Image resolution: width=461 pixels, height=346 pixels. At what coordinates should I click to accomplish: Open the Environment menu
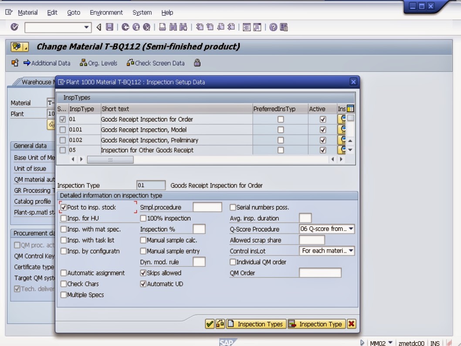pos(106,13)
